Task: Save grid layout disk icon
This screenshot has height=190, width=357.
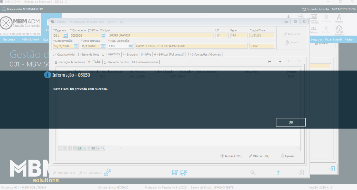Action: click(x=89, y=148)
